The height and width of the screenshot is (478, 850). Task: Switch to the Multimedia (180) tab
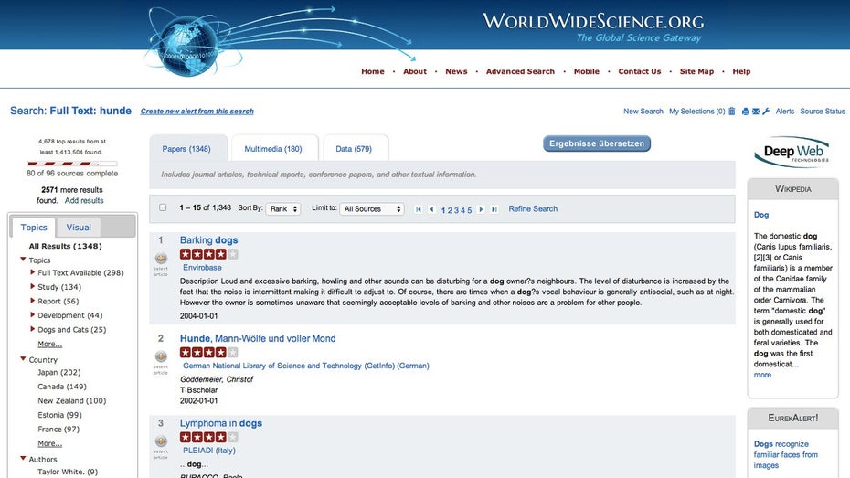tap(273, 149)
